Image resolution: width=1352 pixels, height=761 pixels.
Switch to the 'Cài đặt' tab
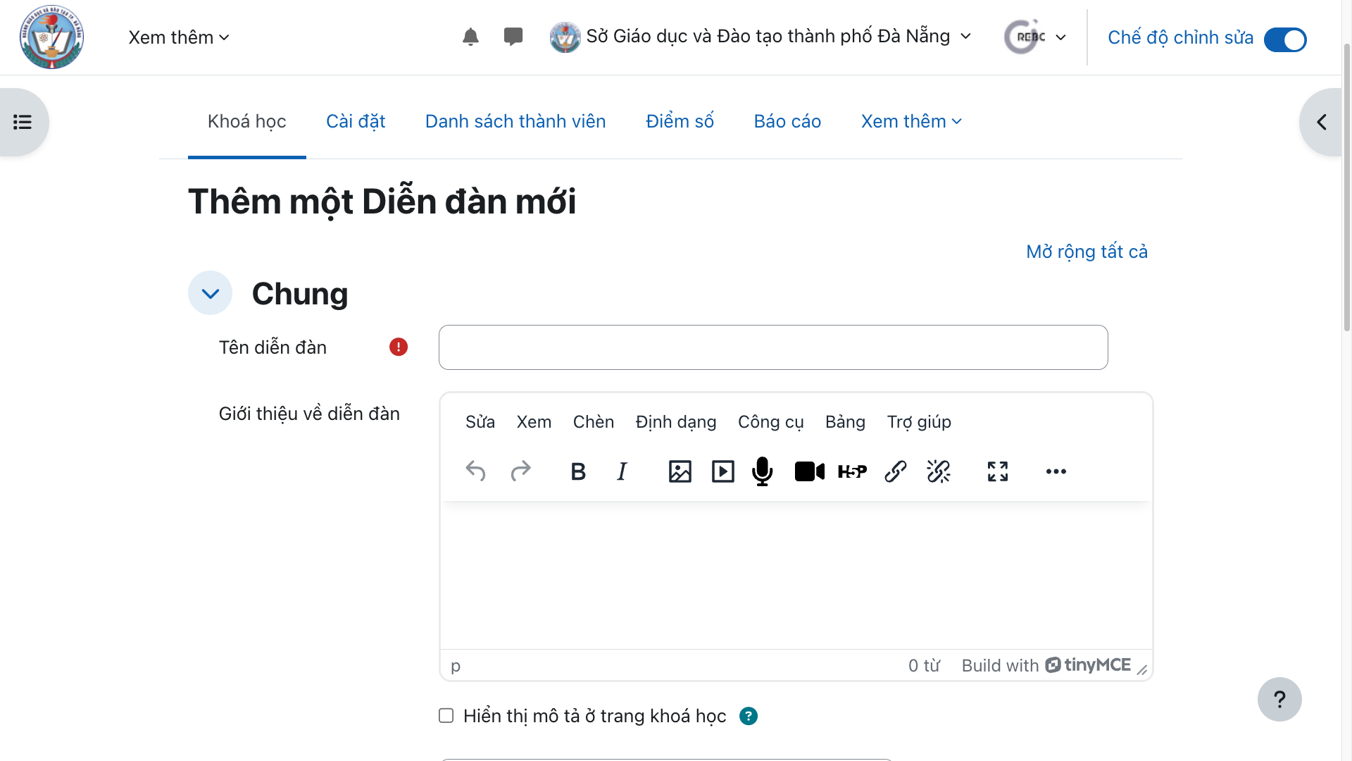click(x=356, y=121)
